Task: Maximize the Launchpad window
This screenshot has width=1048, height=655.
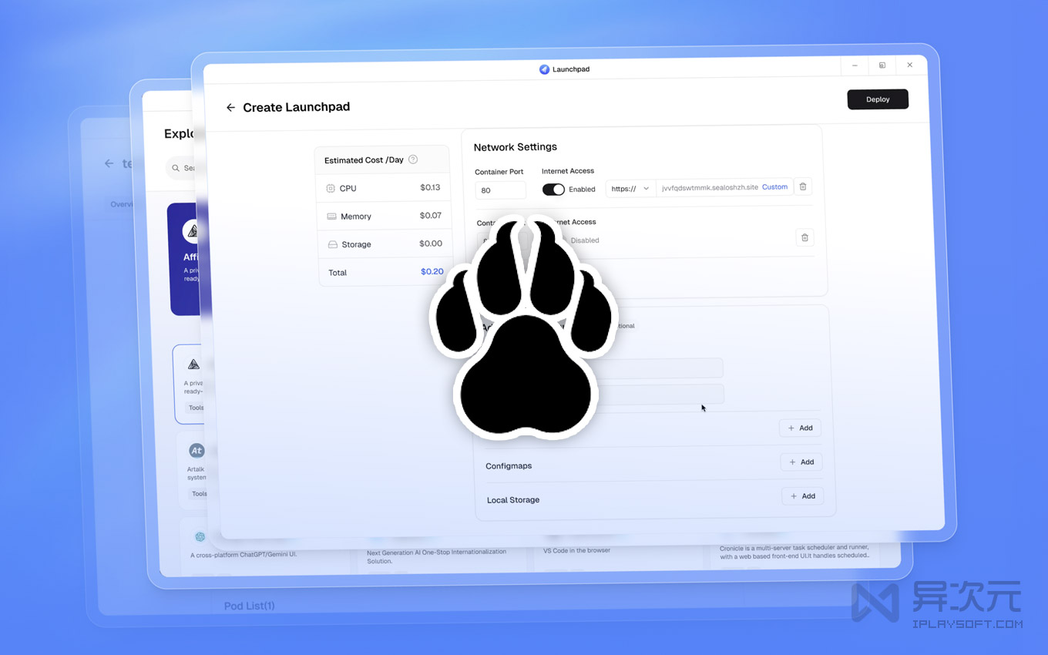Action: (882, 65)
